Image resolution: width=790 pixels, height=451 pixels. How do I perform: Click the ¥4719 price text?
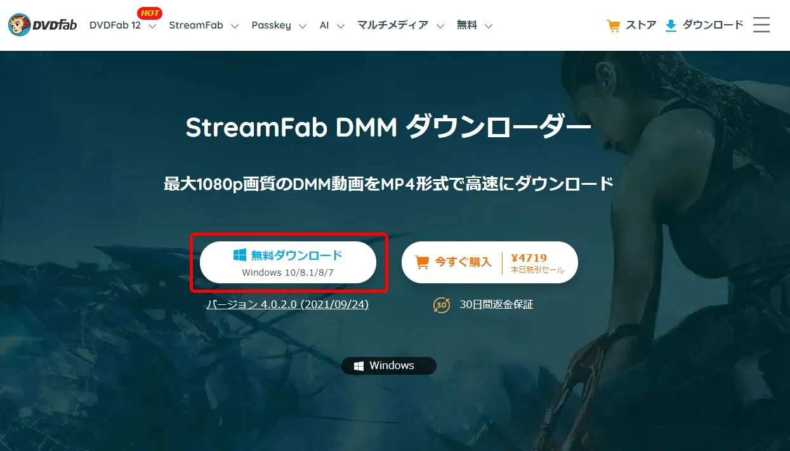pos(529,258)
